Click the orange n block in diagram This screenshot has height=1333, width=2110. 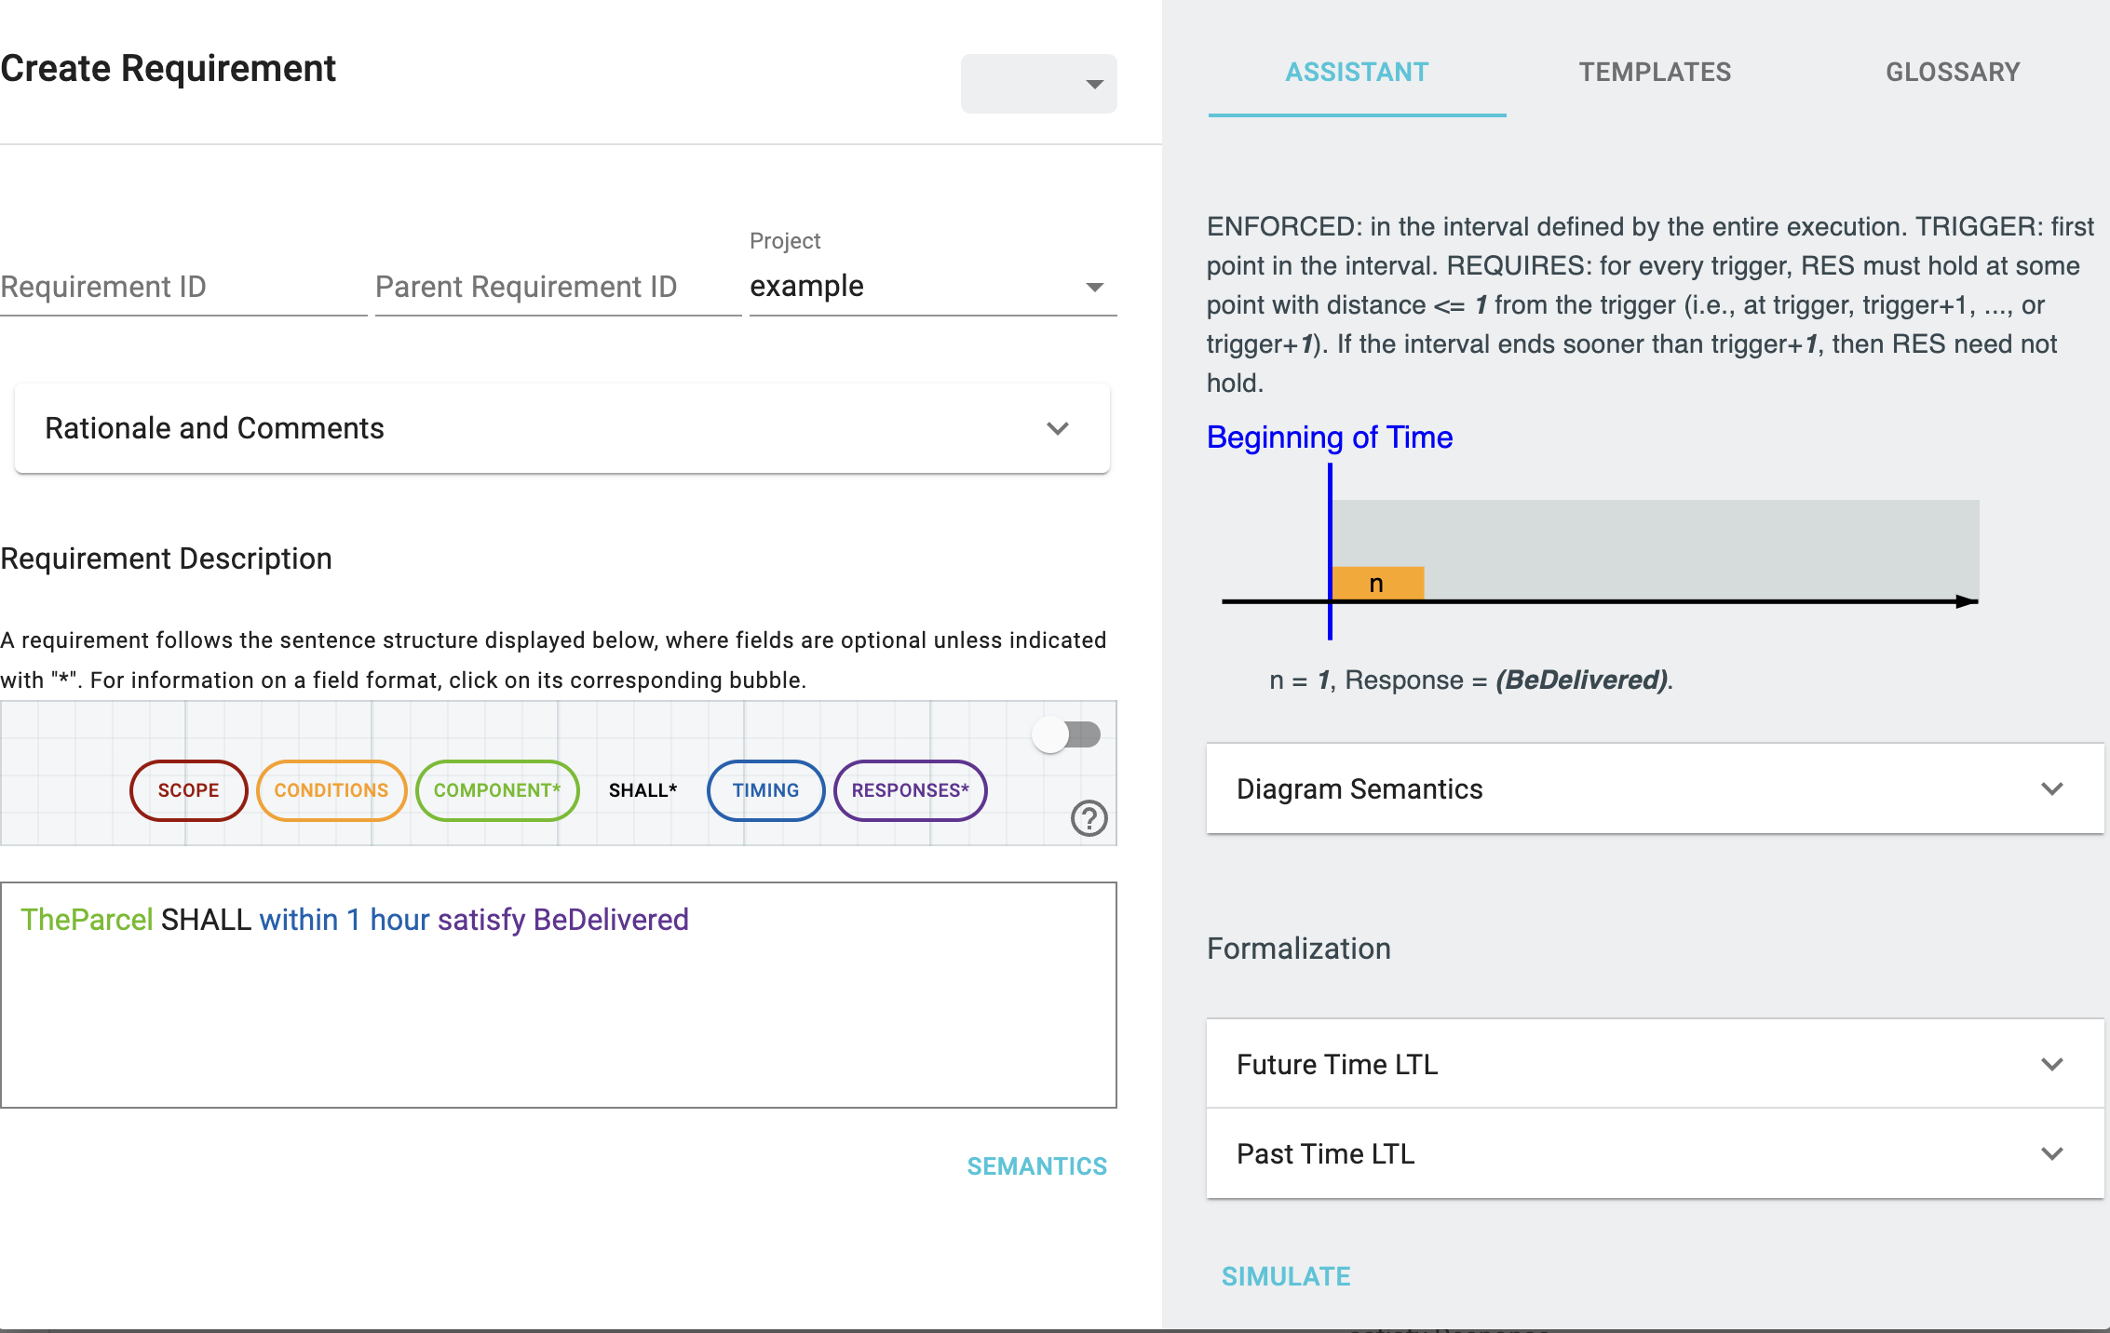pyautogui.click(x=1377, y=584)
